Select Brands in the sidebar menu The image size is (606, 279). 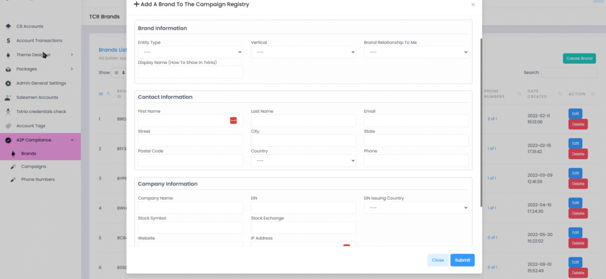[x=29, y=153]
